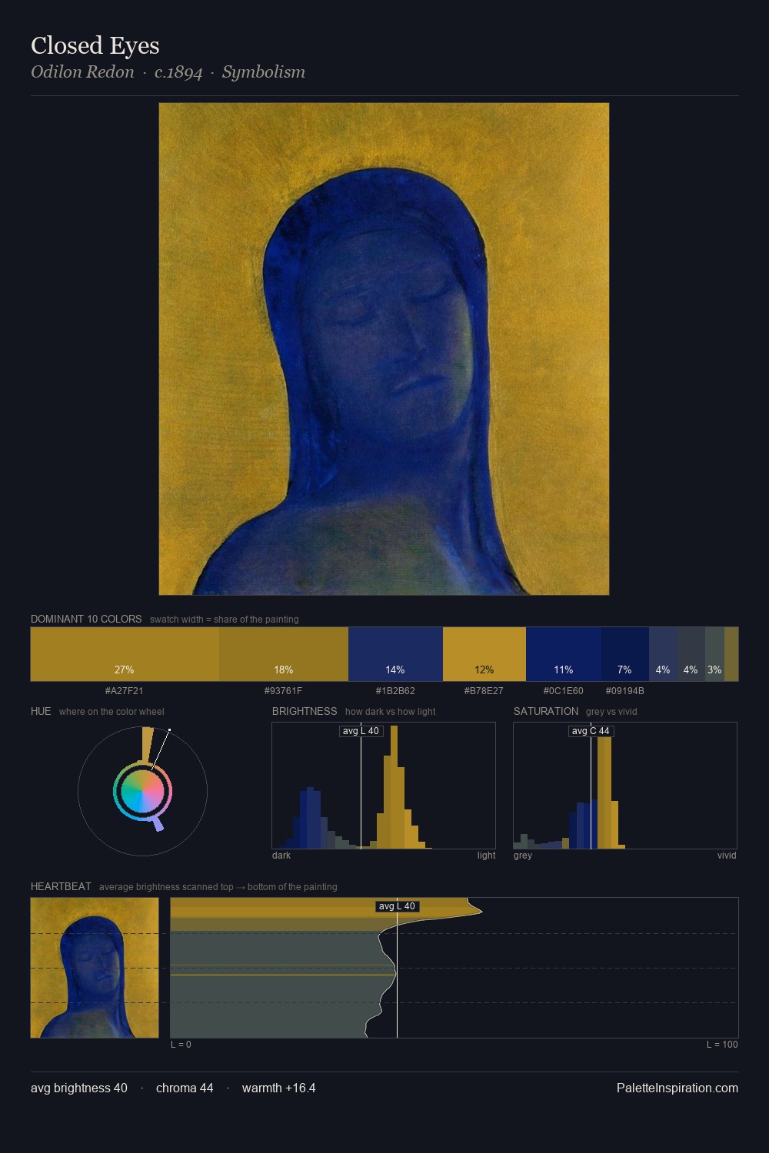
Task: Click the 27% gold swatch
Action: coord(125,654)
